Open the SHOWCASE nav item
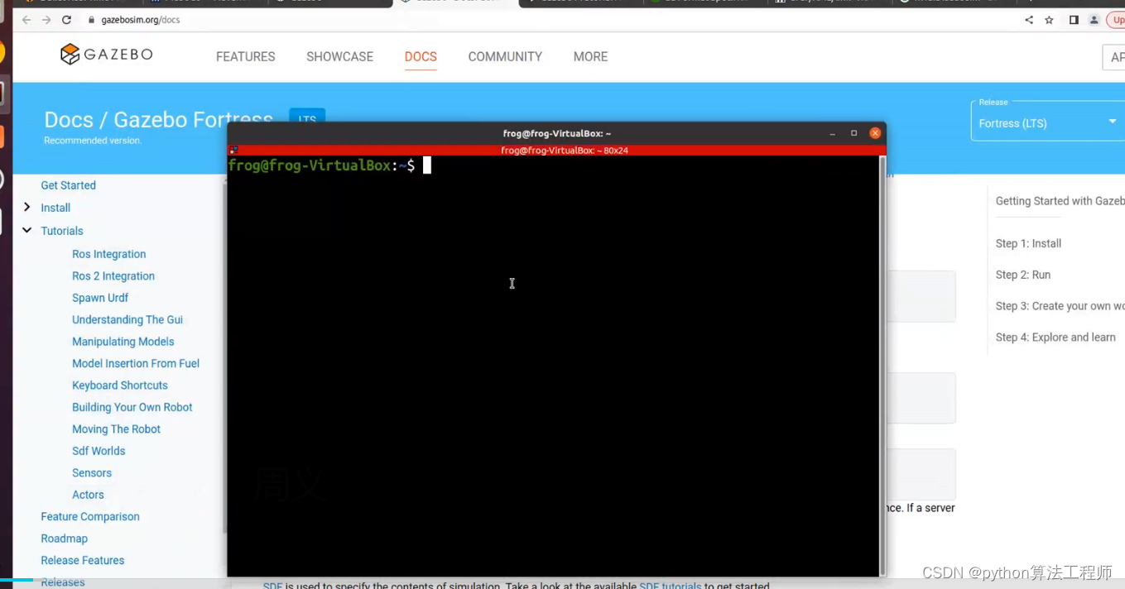This screenshot has width=1125, height=589. coord(339,56)
